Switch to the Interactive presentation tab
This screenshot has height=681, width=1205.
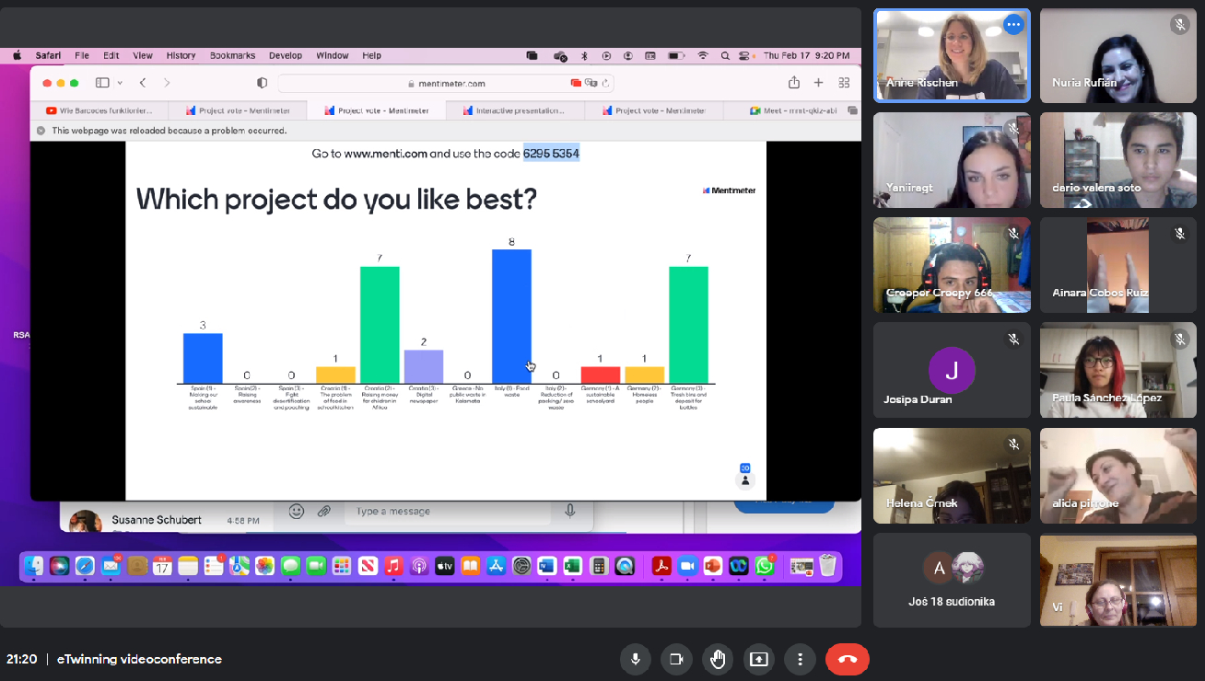514,110
